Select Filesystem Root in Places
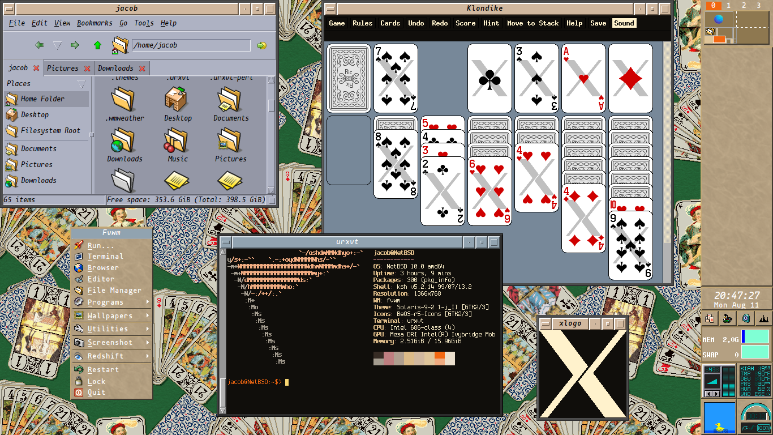This screenshot has height=435, width=773. [x=46, y=131]
